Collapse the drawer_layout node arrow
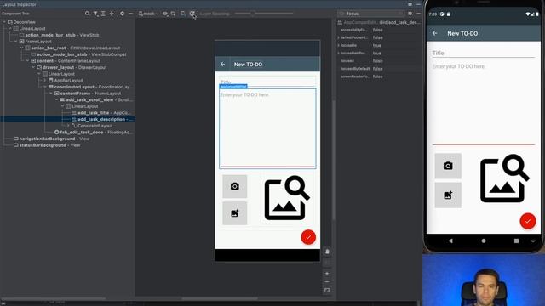Image resolution: width=545 pixels, height=306 pixels. [34, 67]
